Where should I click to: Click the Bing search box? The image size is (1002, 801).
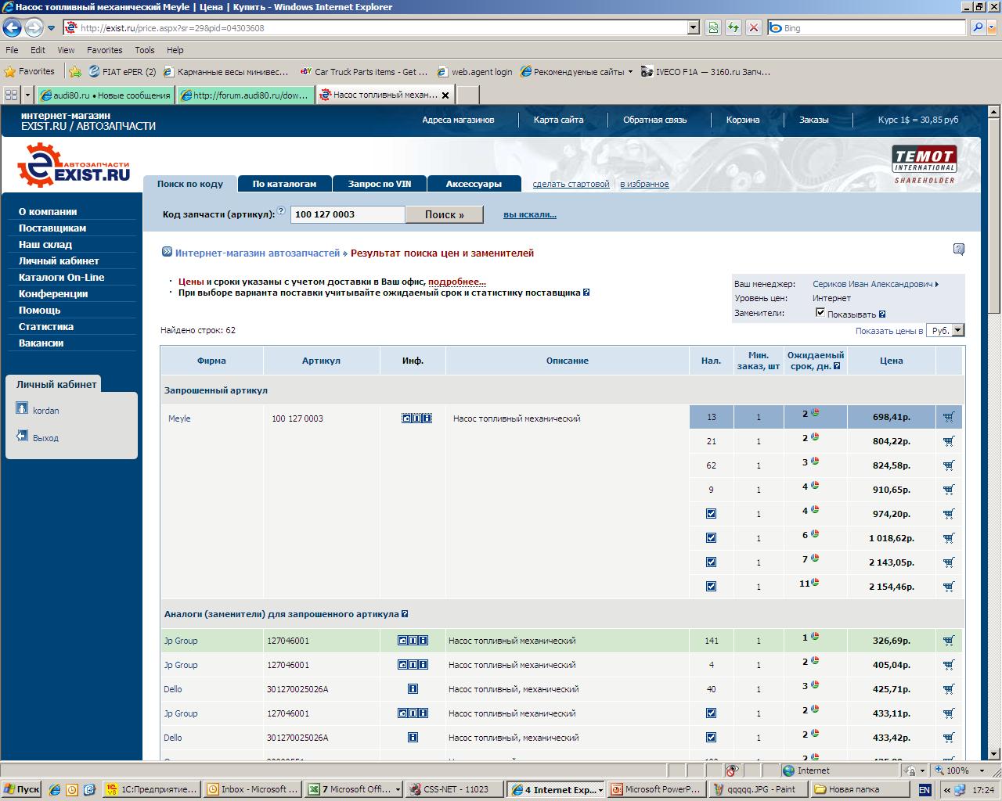click(867, 27)
